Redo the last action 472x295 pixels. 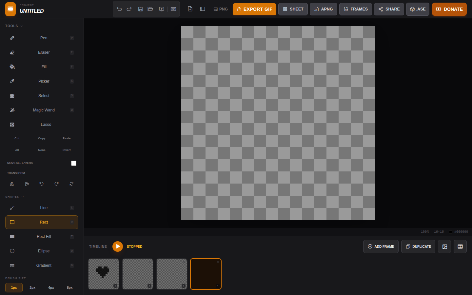point(129,9)
